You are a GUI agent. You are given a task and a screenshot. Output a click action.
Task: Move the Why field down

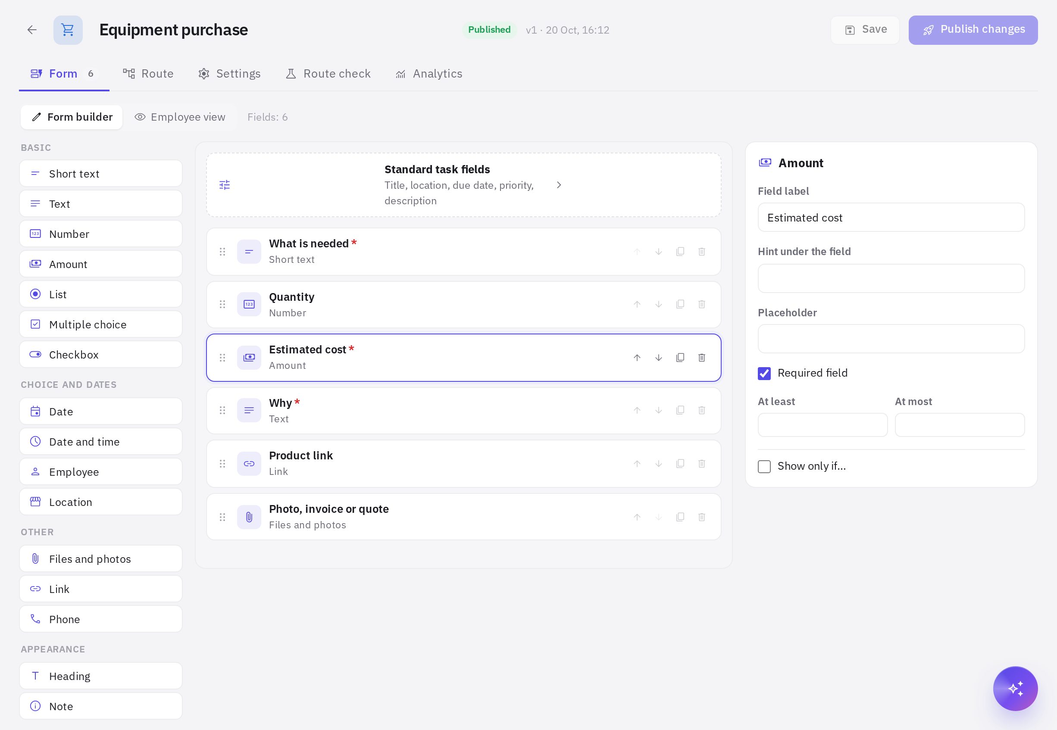[x=658, y=410]
